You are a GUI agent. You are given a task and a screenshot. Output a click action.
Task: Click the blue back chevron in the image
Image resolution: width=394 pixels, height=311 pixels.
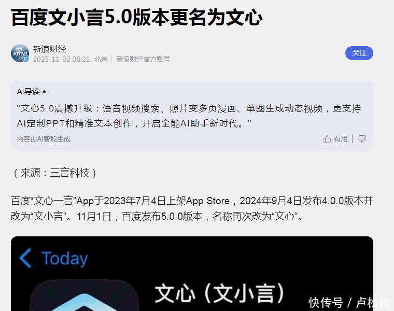click(x=25, y=258)
